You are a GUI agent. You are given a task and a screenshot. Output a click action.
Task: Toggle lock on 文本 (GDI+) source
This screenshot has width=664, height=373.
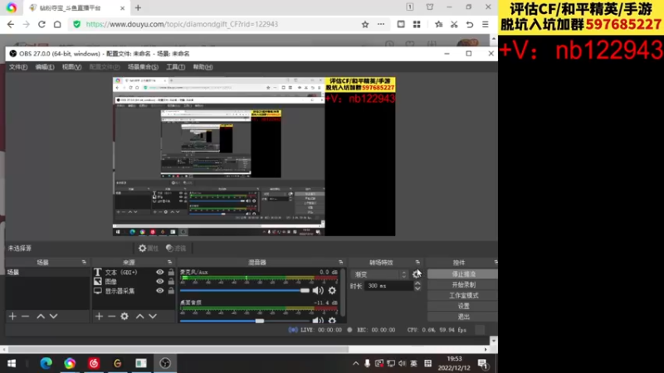[x=171, y=273]
